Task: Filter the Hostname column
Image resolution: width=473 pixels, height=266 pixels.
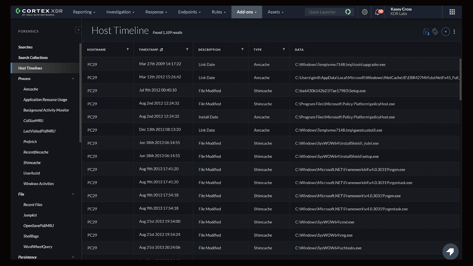Action: 128,50
